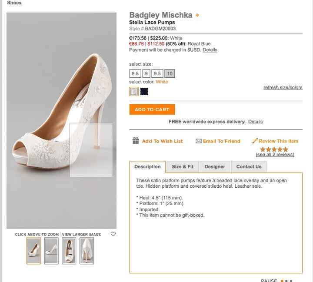Click the orange plus beside Badgley Mischka
This screenshot has width=313, height=282.
197,15
